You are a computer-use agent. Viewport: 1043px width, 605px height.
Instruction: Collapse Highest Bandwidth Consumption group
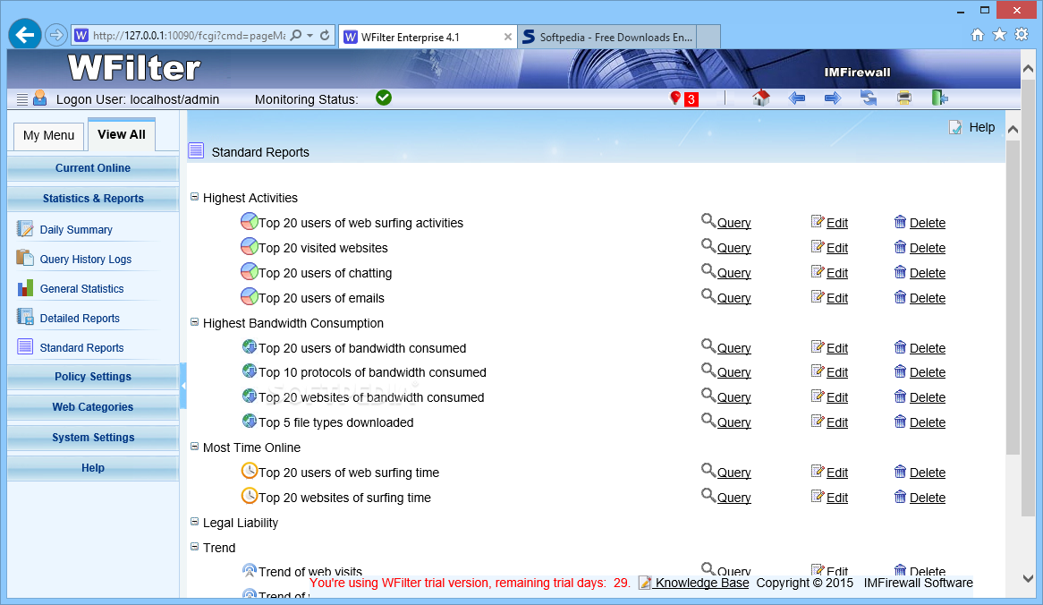[x=195, y=322]
